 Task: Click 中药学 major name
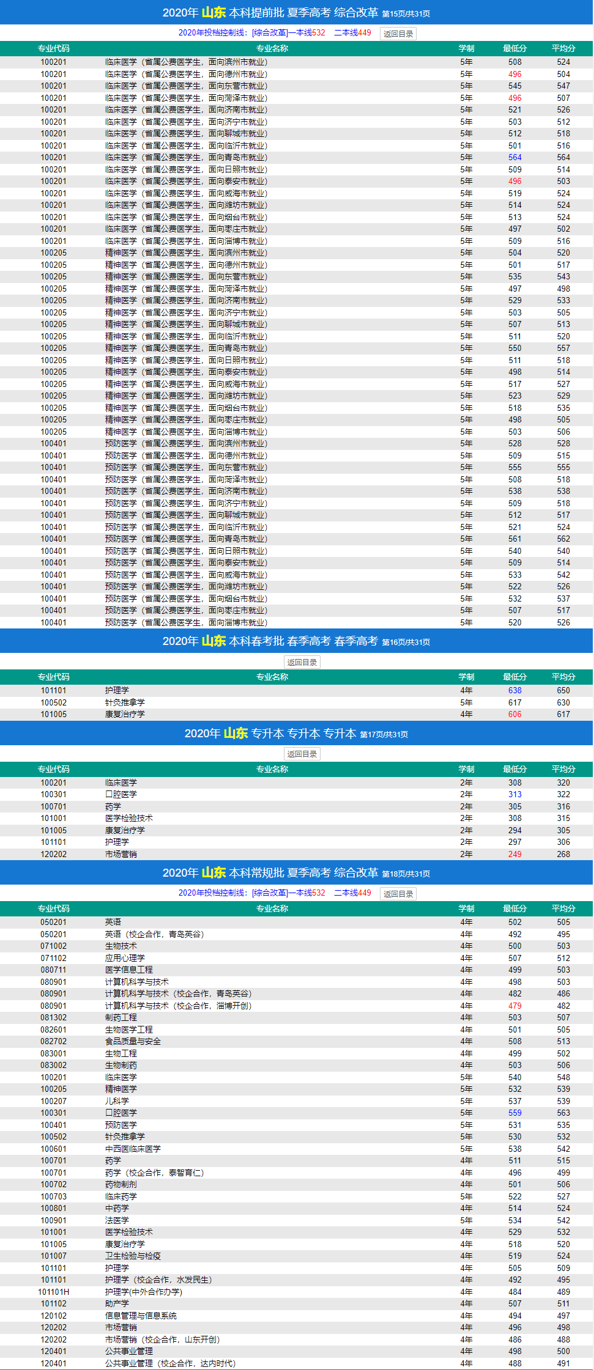(x=117, y=1208)
